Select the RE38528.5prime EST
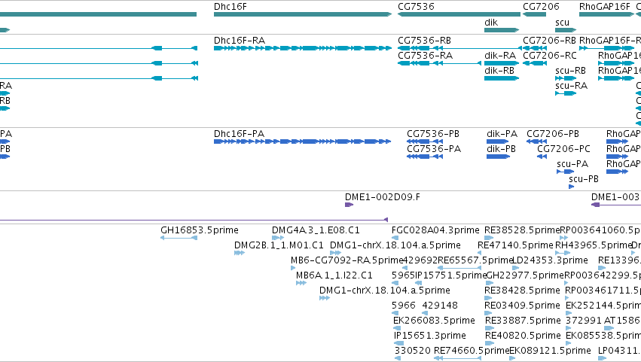The height and width of the screenshot is (362, 641). coord(489,239)
